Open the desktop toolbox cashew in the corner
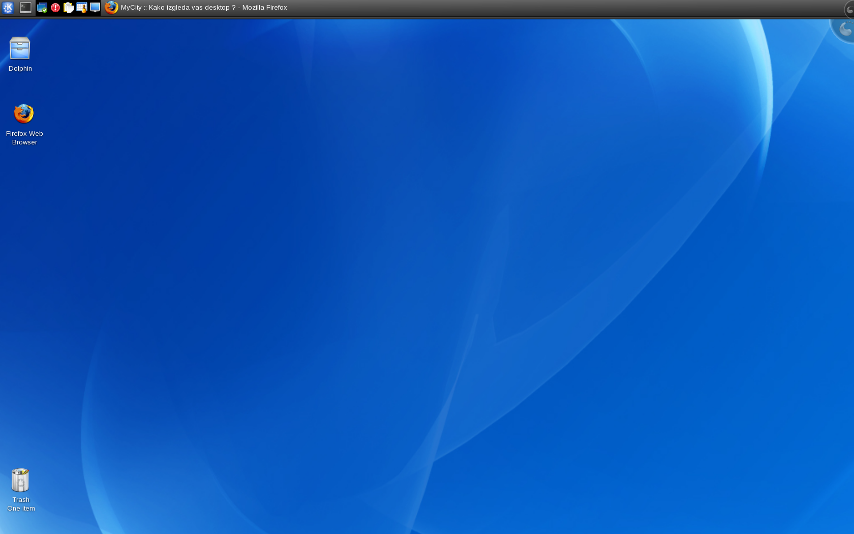 (x=844, y=30)
